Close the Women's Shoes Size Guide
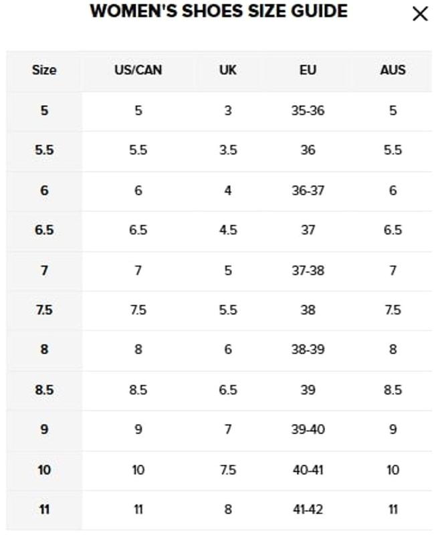The image size is (436, 535). [419, 14]
